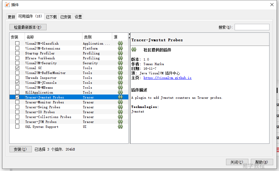Switch to the 更新 tab

[11, 17]
